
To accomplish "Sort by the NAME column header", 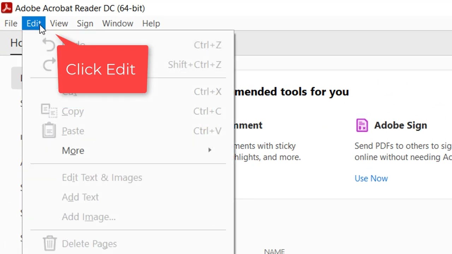I will click(274, 251).
